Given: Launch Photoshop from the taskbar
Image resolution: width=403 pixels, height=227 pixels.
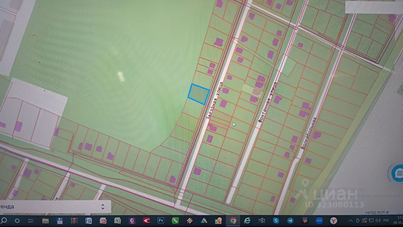Looking at the screenshot, I should click(161, 221).
